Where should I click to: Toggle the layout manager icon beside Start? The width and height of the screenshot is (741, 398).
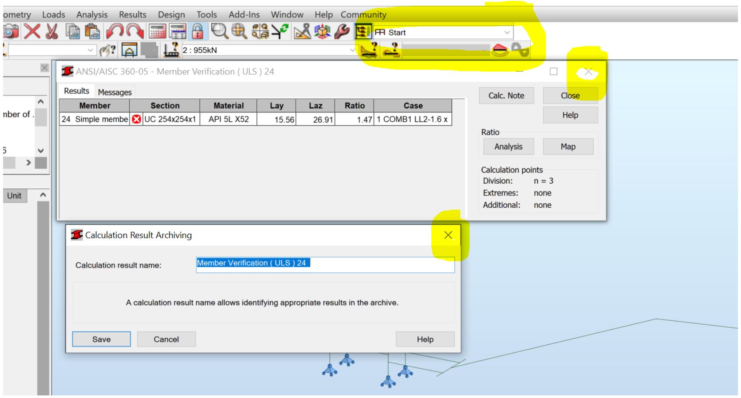pos(363,31)
